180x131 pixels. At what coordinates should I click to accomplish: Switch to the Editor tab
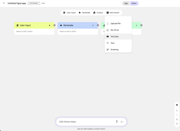[x=134, y=3]
